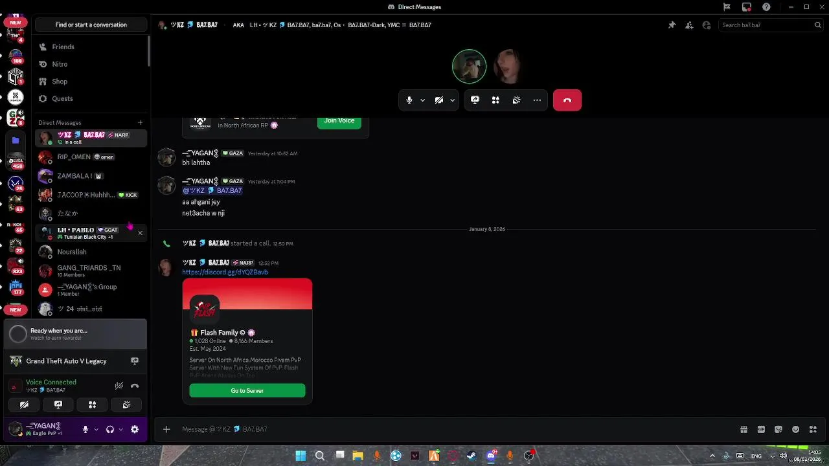Open YAGAN's Group conversation
This screenshot has width=829, height=466.
click(91, 289)
